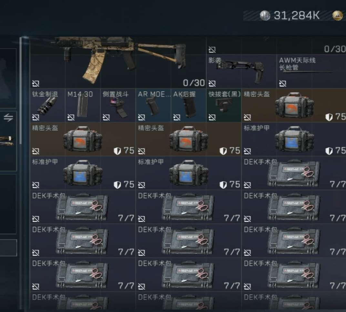Click the swap arrows icon on left panel
346x312 pixels.
click(x=8, y=117)
